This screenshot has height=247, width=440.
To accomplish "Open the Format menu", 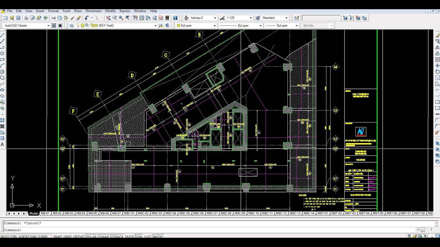I will pos(53,11).
